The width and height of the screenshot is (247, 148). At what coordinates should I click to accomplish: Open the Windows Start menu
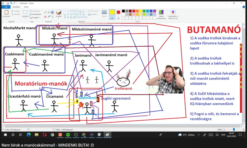tap(5, 135)
